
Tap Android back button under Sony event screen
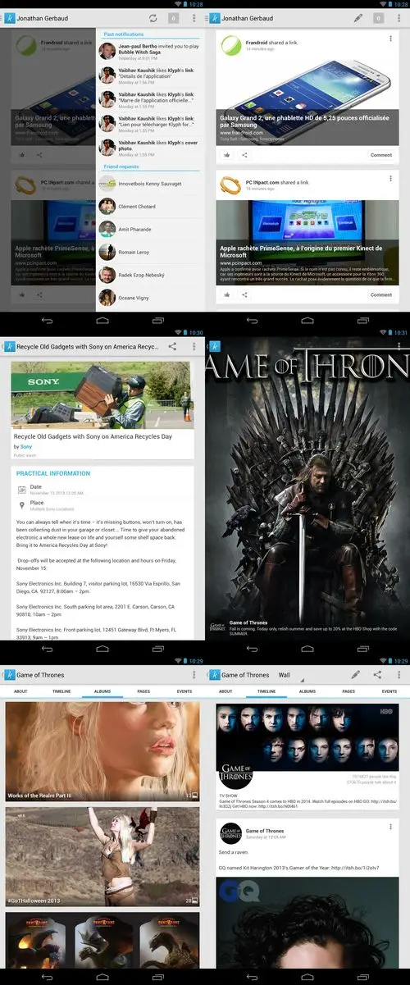[x=47, y=649]
